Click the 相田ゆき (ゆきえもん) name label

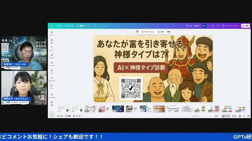click(x=16, y=99)
